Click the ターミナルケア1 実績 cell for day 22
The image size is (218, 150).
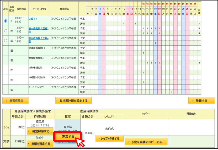point(171,92)
